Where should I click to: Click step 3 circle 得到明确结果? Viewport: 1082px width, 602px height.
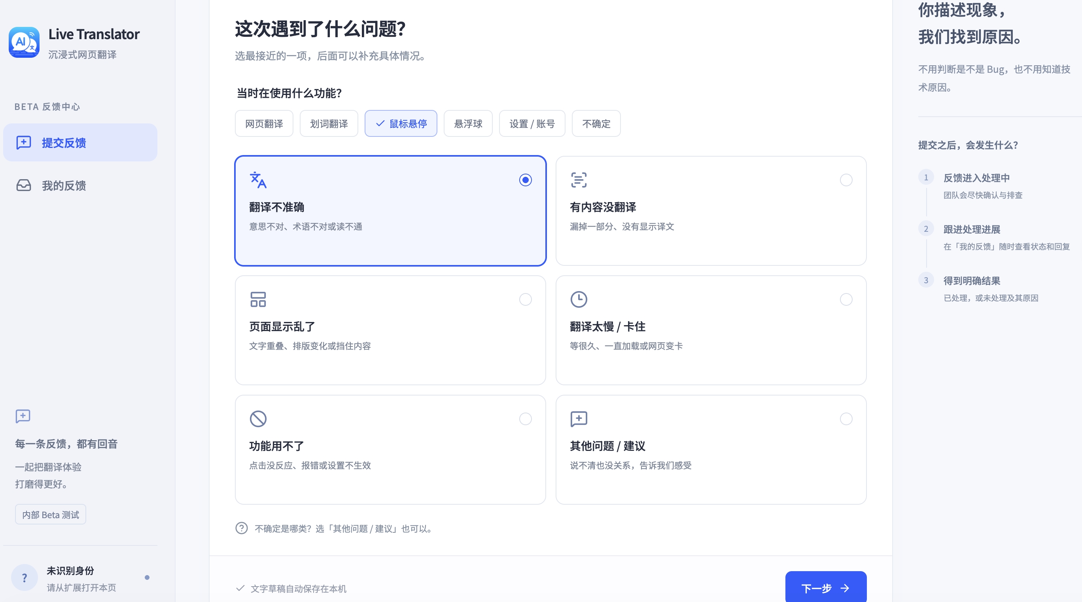click(x=926, y=280)
